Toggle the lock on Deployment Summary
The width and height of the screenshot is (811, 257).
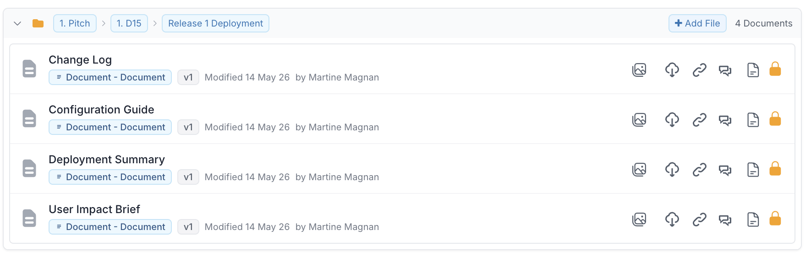[775, 169]
